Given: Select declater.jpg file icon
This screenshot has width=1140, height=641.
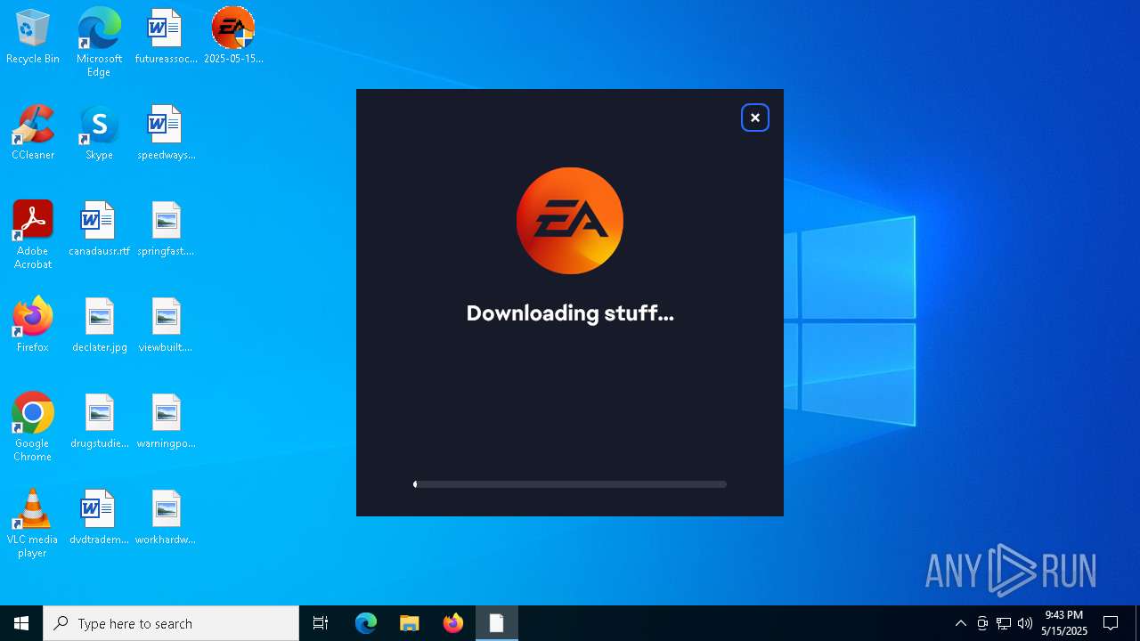Looking at the screenshot, I should [99, 325].
